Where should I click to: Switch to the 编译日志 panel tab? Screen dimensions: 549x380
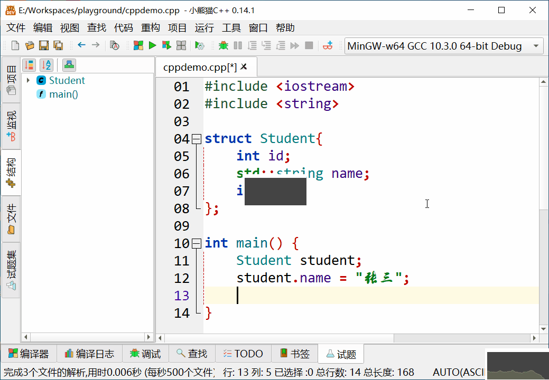pyautogui.click(x=89, y=354)
